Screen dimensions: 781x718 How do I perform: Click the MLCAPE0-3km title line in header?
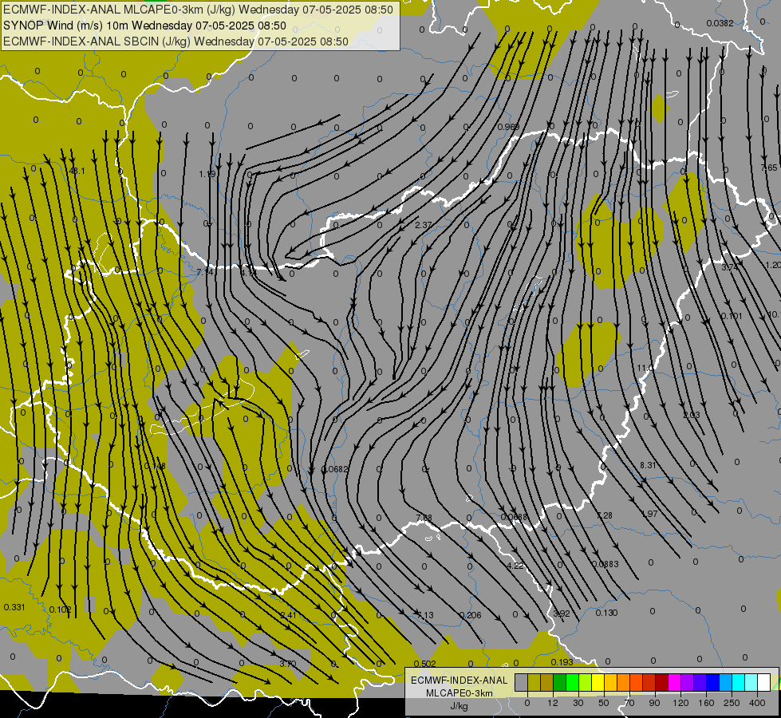pyautogui.click(x=198, y=10)
